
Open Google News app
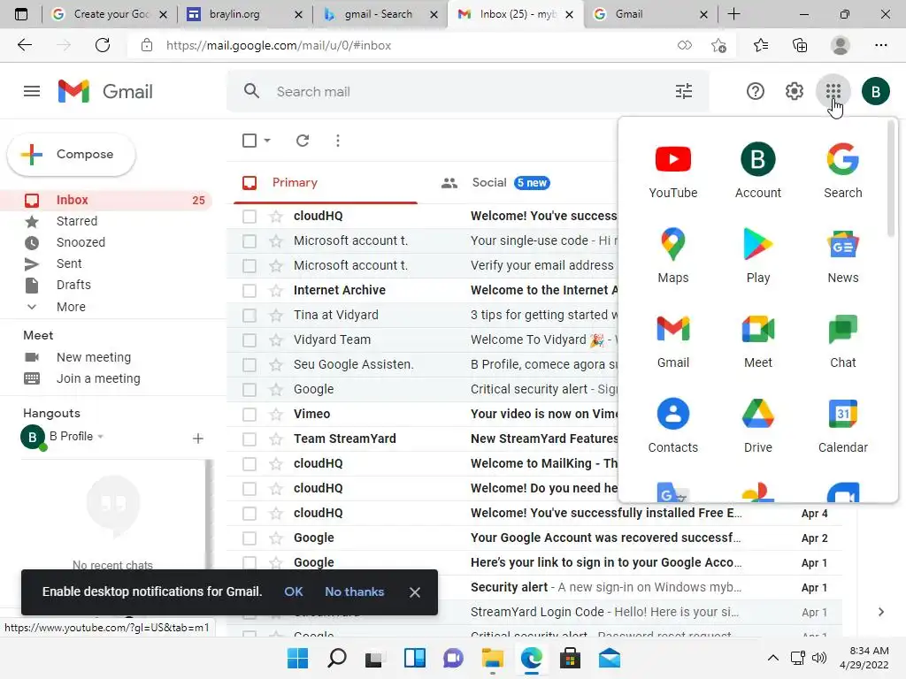click(842, 256)
